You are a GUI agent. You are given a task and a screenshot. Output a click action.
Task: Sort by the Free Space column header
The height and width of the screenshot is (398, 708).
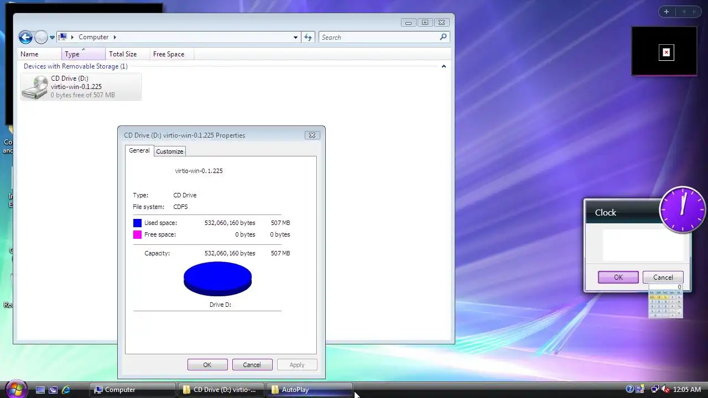tap(171, 54)
